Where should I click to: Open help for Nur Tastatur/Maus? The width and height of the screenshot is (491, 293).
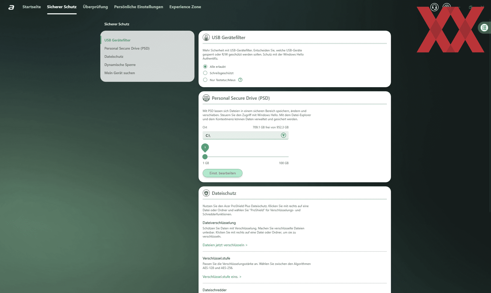click(240, 80)
